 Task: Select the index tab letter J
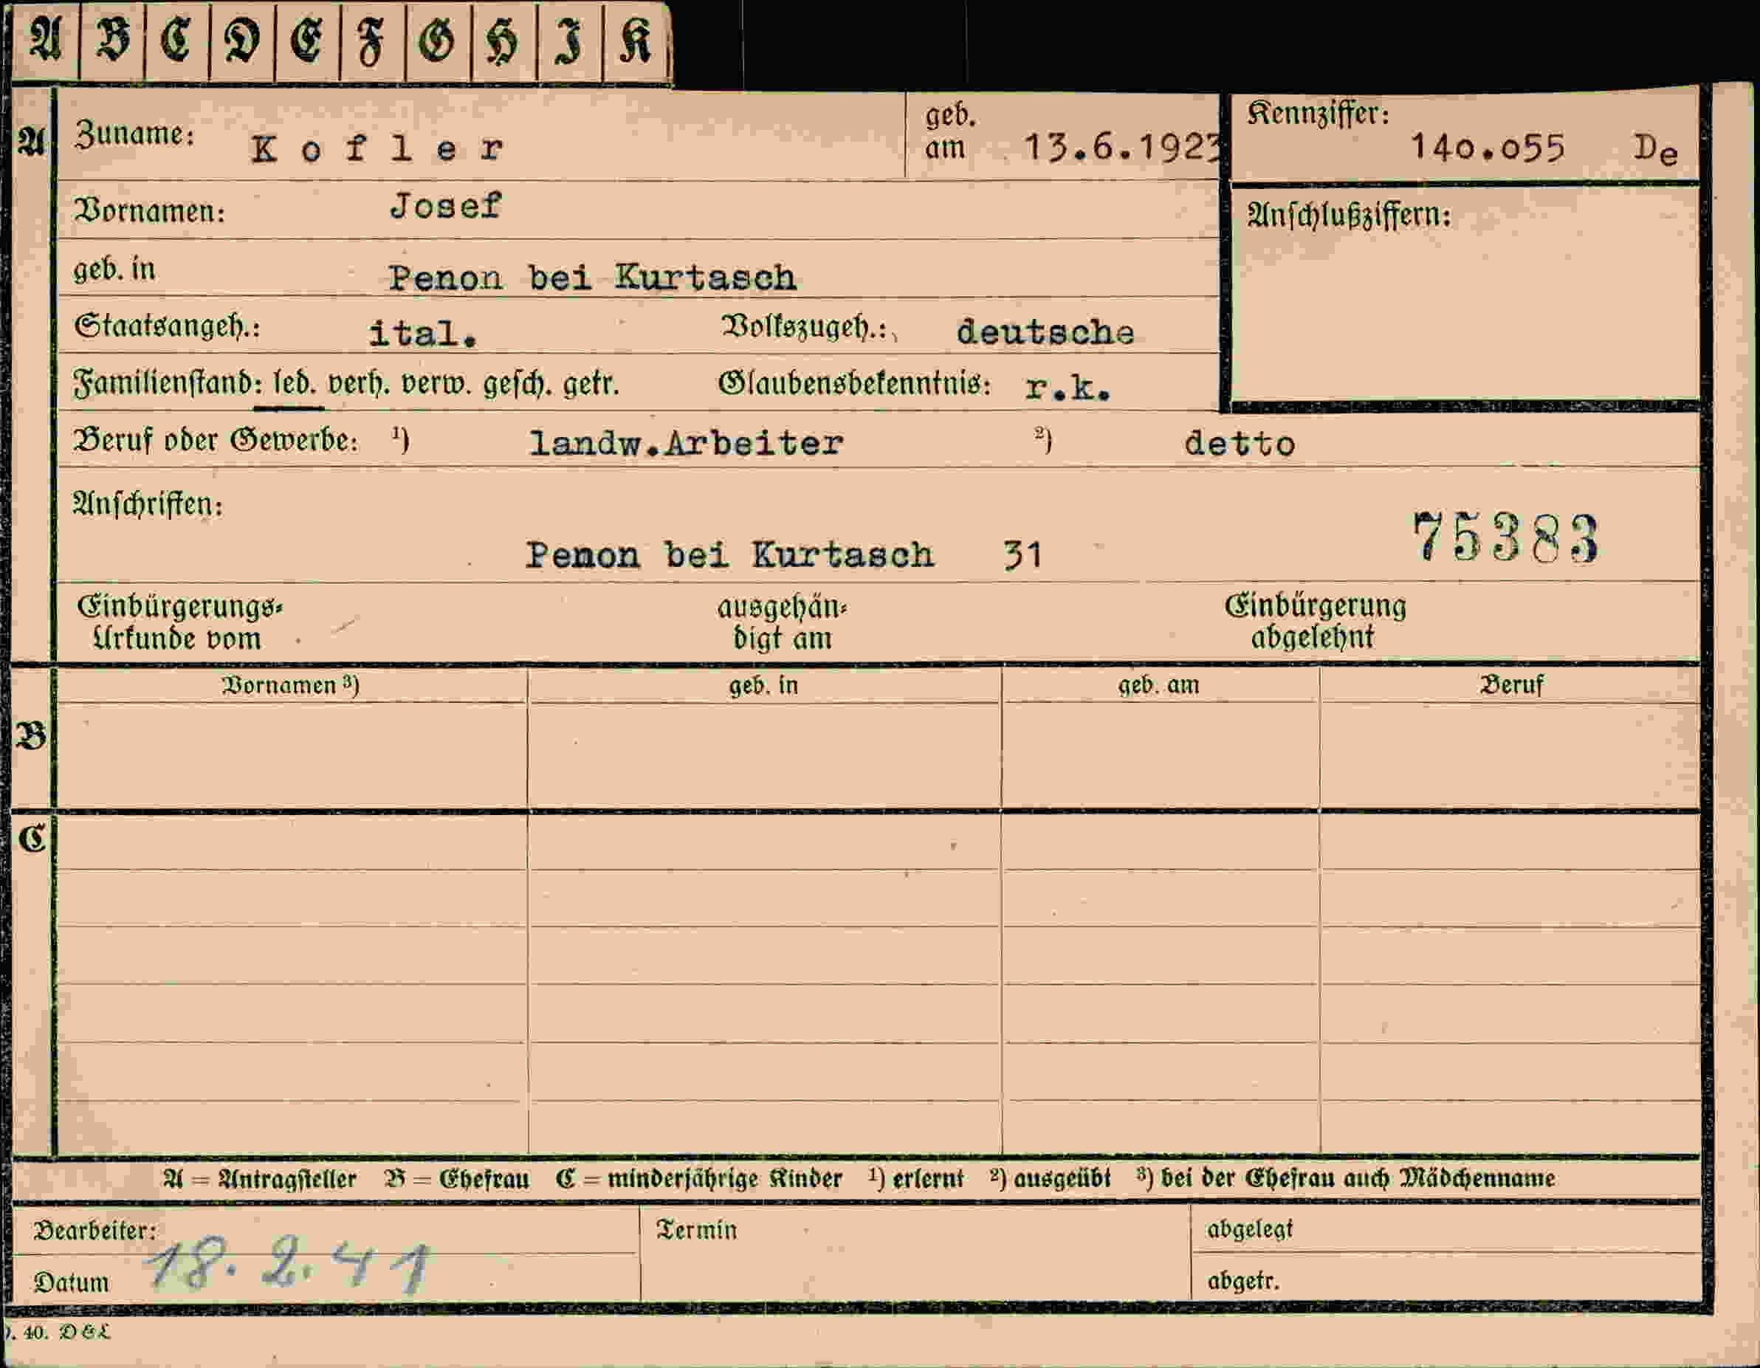pyautogui.click(x=568, y=42)
